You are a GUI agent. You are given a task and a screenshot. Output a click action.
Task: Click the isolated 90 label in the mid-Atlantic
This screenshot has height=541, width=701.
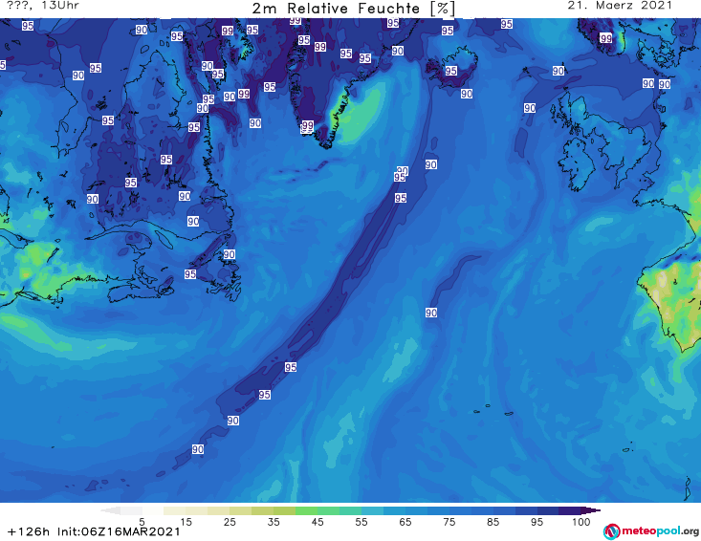tap(431, 313)
